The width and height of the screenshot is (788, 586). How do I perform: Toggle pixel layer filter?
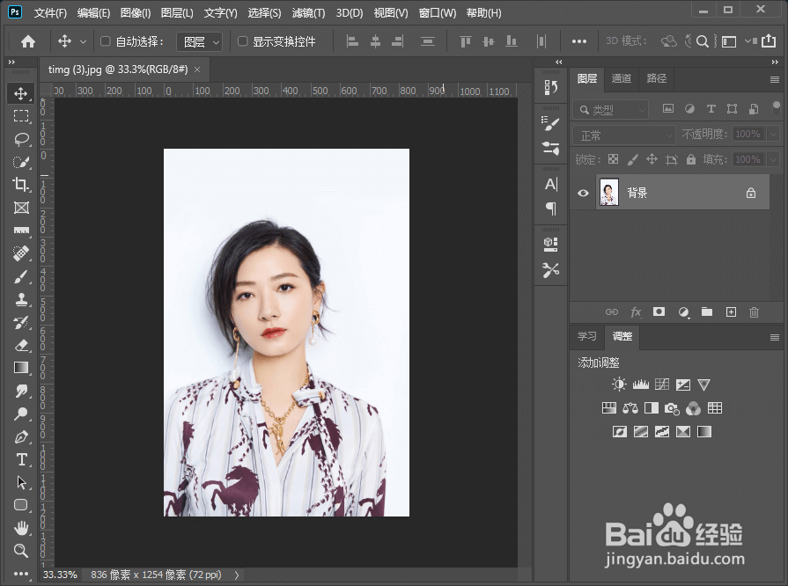668,109
